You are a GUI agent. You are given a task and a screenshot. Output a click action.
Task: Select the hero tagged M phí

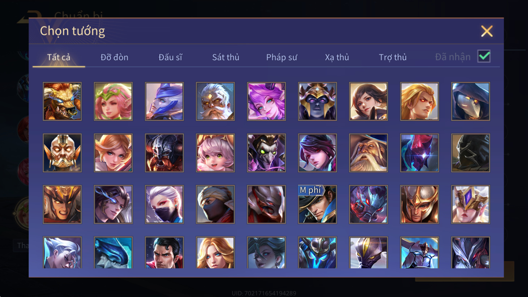(x=317, y=204)
